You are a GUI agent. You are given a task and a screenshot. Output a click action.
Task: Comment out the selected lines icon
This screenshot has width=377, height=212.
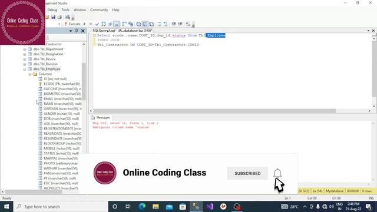click(x=159, y=24)
